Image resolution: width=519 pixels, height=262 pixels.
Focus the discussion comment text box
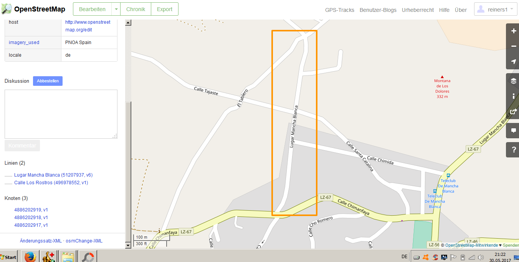tap(61, 114)
